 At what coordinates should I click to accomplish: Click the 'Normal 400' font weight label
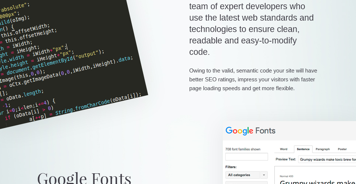click(x=286, y=176)
